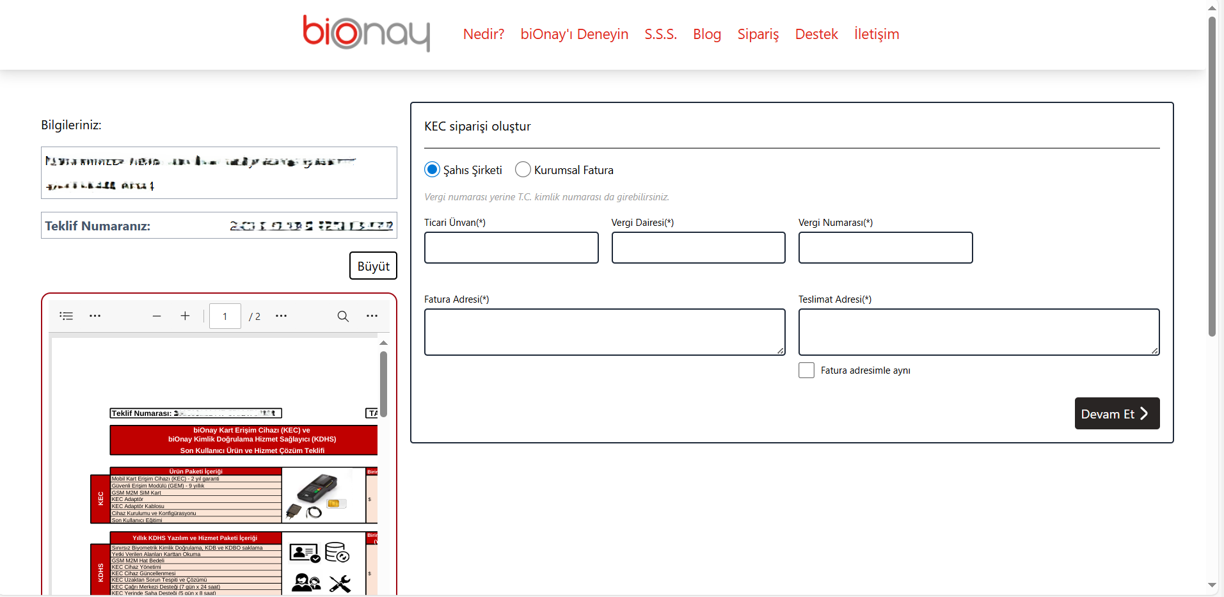1224x597 pixels.
Task: Click the PDF viewer vertical scrollbar thumb
Action: 383,384
